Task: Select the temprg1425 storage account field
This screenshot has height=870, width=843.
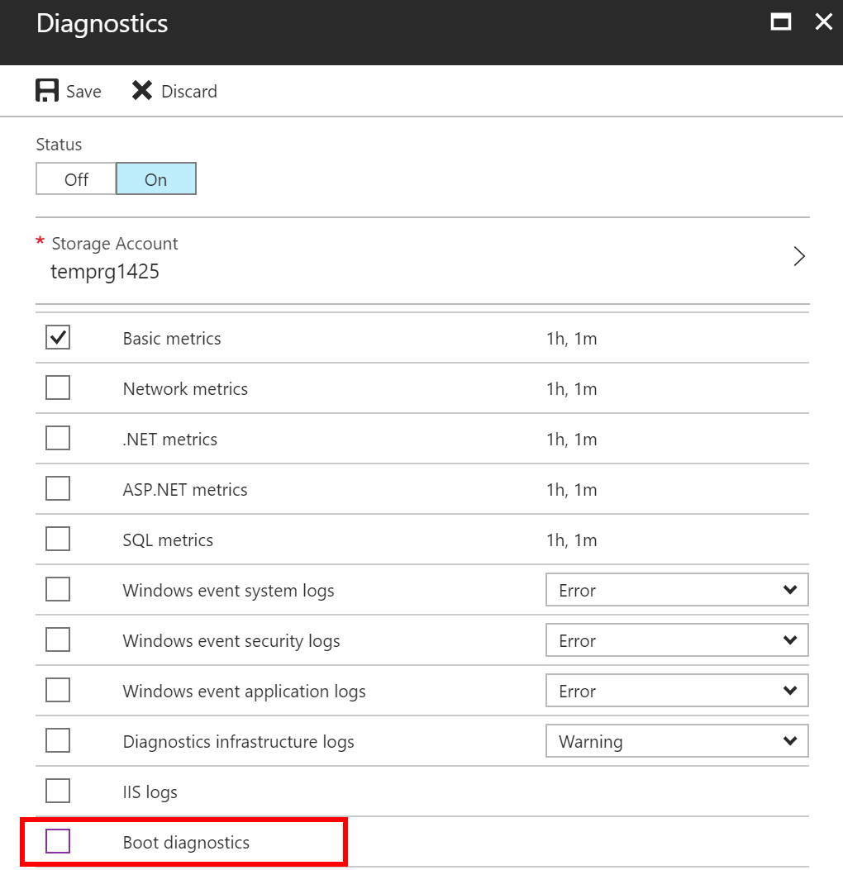Action: coord(105,272)
